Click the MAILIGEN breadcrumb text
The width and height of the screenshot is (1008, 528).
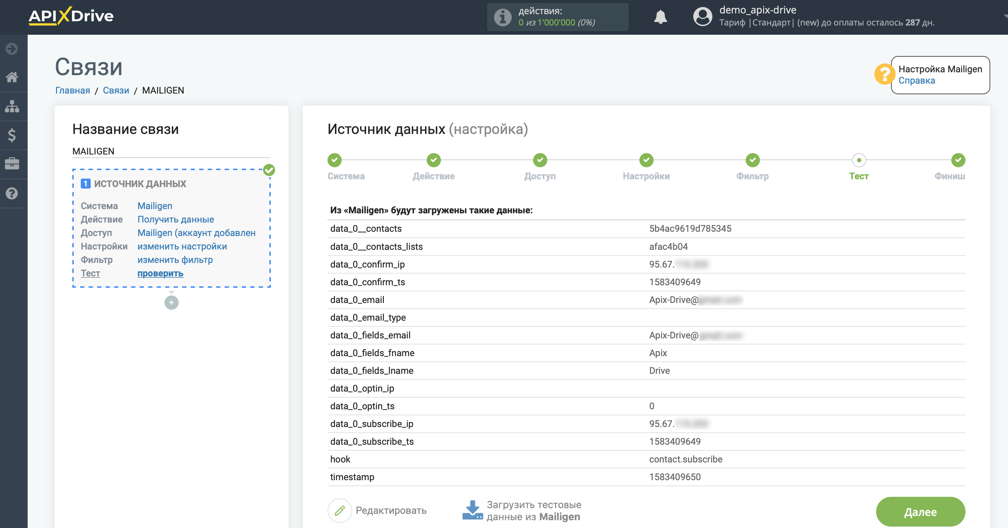coord(163,90)
